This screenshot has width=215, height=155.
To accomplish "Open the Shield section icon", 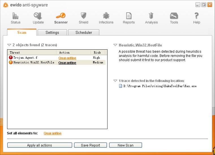I will point(83,15).
